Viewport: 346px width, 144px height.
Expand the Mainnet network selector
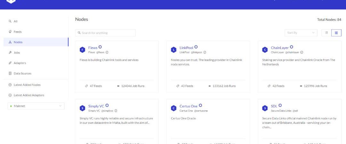click(x=36, y=106)
